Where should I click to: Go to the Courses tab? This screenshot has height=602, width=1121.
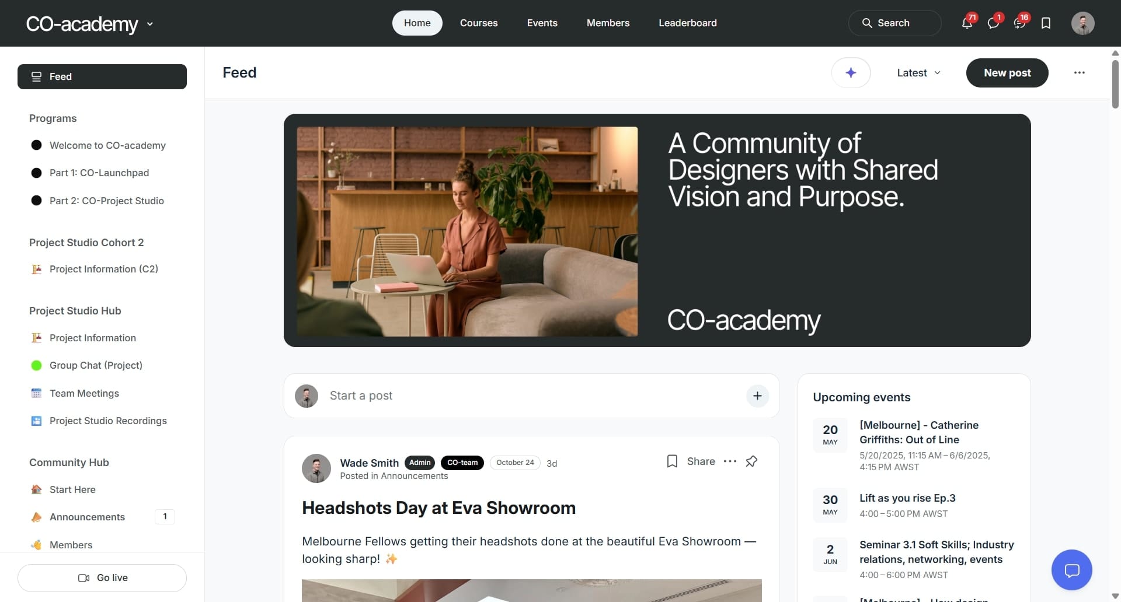(x=479, y=23)
